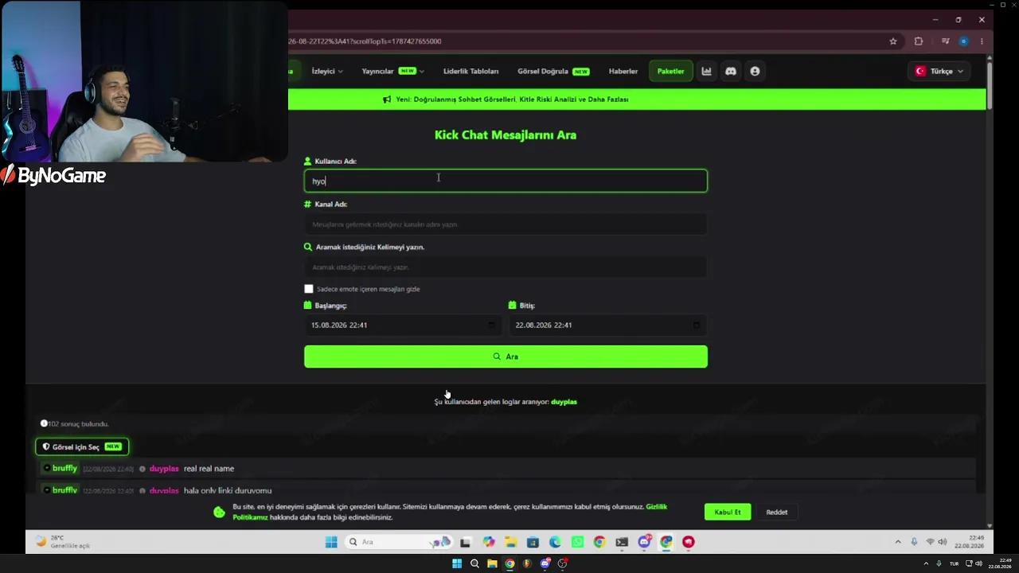Focus the keyword search input field

coord(506,267)
